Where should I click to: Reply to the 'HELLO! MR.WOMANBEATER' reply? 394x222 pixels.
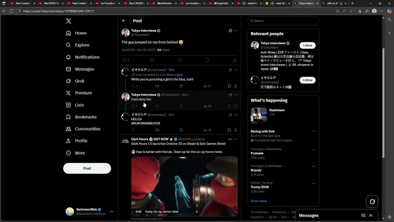pyautogui.click(x=133, y=130)
